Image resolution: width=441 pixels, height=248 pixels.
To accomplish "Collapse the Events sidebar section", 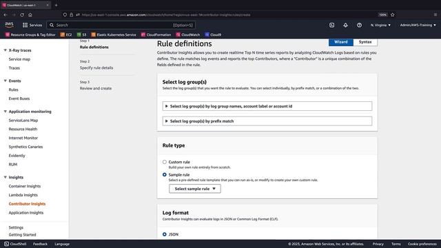I will tap(5, 81).
